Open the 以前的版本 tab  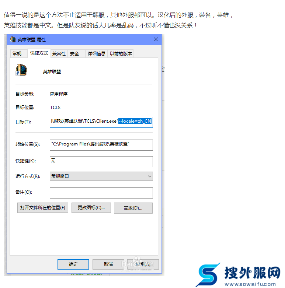coord(121,54)
